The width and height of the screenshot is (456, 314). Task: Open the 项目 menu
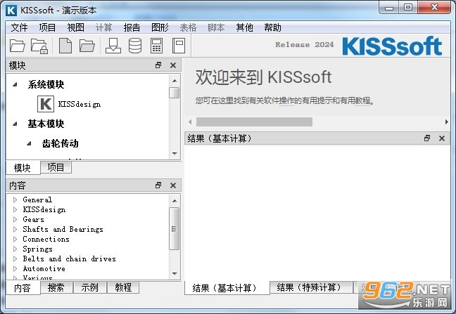pyautogui.click(x=47, y=27)
